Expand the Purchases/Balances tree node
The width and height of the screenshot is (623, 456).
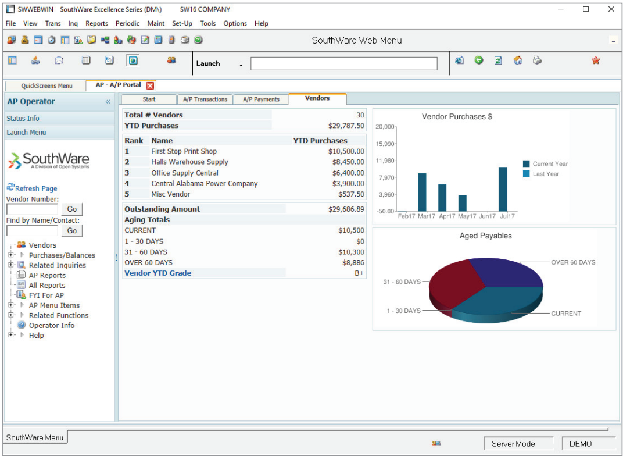pyautogui.click(x=10, y=255)
